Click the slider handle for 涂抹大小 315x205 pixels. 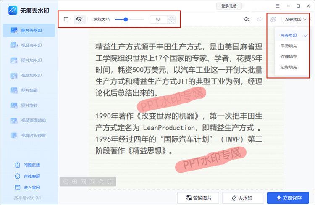click(126, 19)
